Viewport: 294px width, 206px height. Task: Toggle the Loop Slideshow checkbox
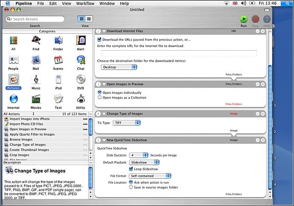point(131,169)
